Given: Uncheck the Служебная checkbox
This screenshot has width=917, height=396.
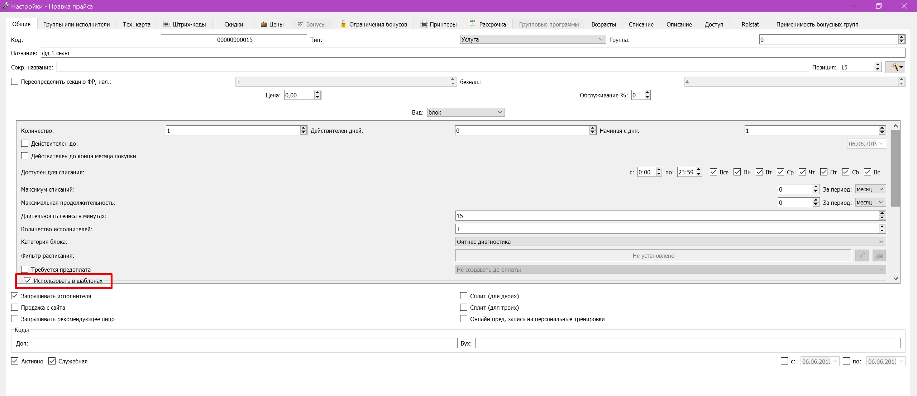Looking at the screenshot, I should tap(52, 361).
